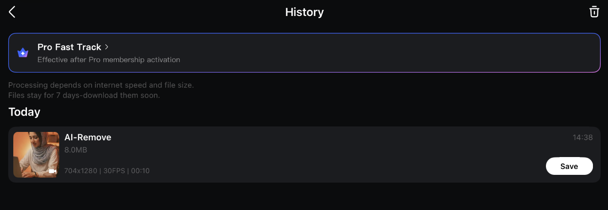Click the video camera icon on thumbnail
Screen dimensions: 608x210
tap(52, 171)
